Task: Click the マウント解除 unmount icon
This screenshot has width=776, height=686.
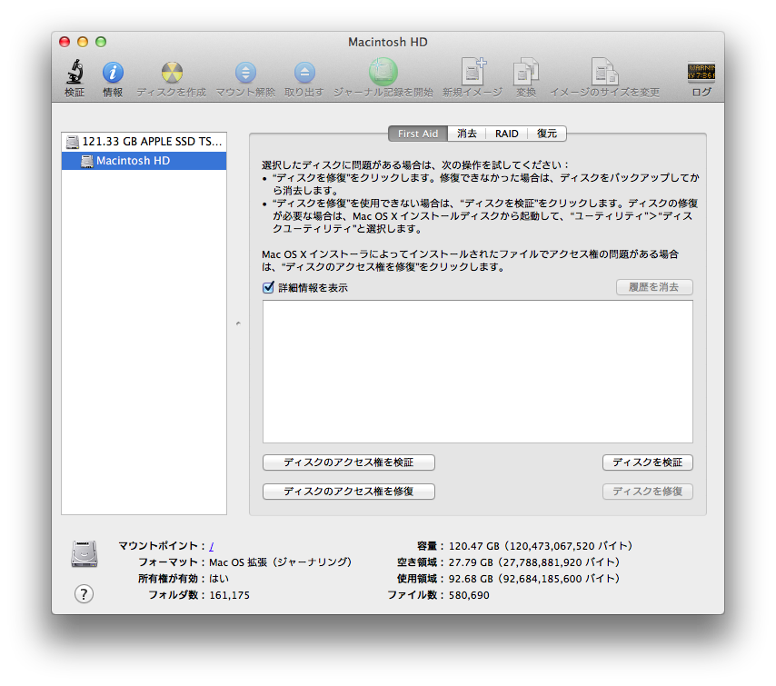Action: pyautogui.click(x=245, y=73)
